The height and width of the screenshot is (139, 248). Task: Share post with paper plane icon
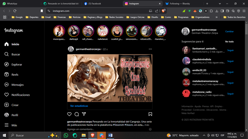(84, 114)
